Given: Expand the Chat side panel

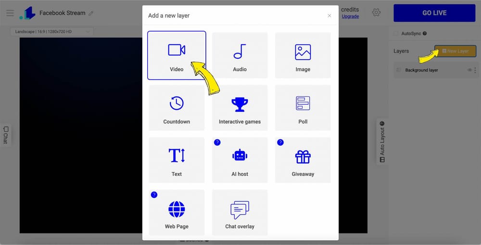Looking at the screenshot, I should tap(5, 135).
